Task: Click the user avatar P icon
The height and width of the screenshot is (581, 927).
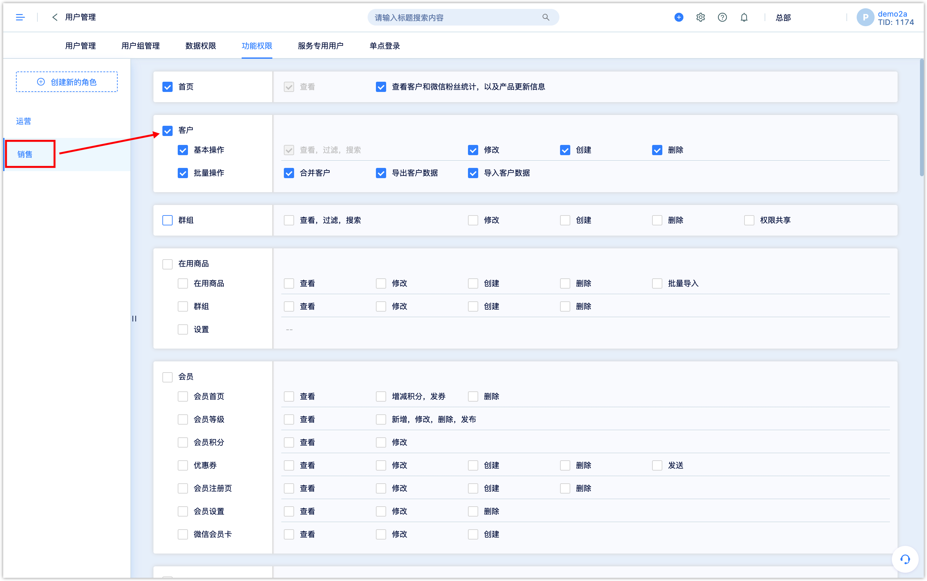Action: 865,17
